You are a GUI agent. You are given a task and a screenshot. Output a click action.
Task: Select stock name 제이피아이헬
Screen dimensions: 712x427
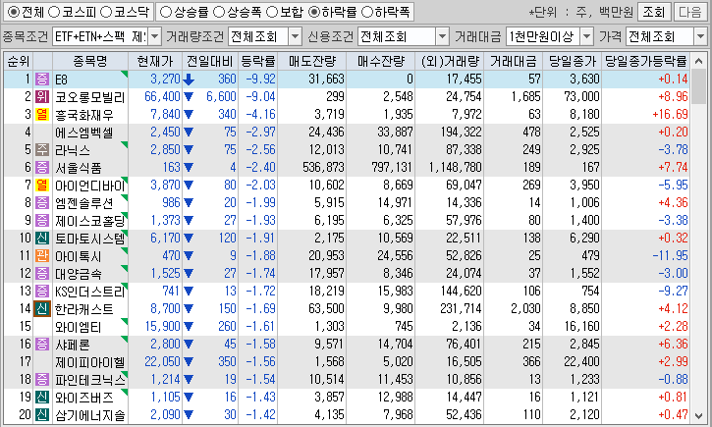pos(90,362)
